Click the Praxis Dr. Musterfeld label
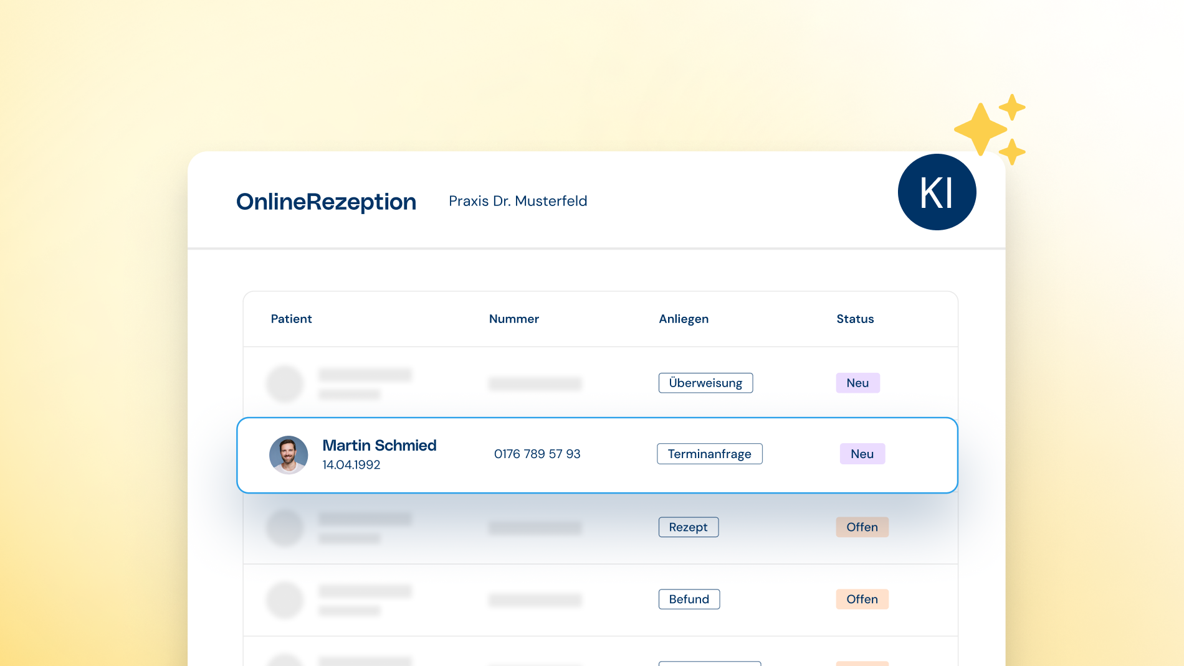 [518, 201]
